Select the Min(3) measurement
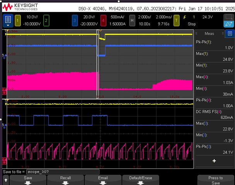Viewport: 235px width, 185px height. (x=214, y=138)
